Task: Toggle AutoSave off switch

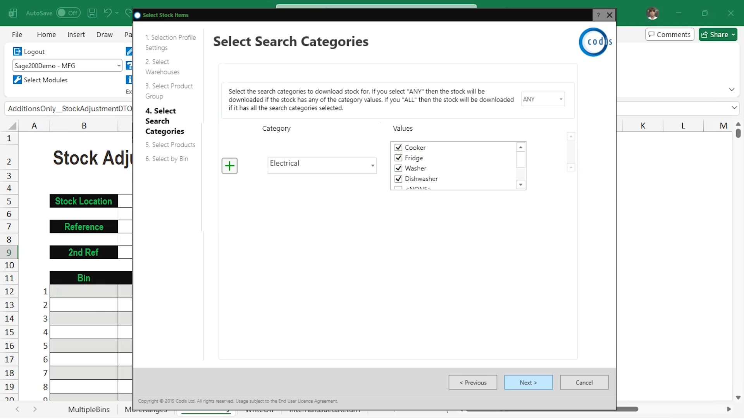Action: [x=68, y=13]
